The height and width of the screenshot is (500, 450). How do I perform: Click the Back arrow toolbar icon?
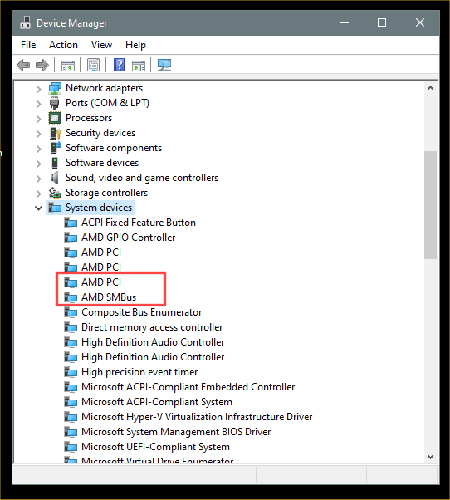click(x=23, y=66)
